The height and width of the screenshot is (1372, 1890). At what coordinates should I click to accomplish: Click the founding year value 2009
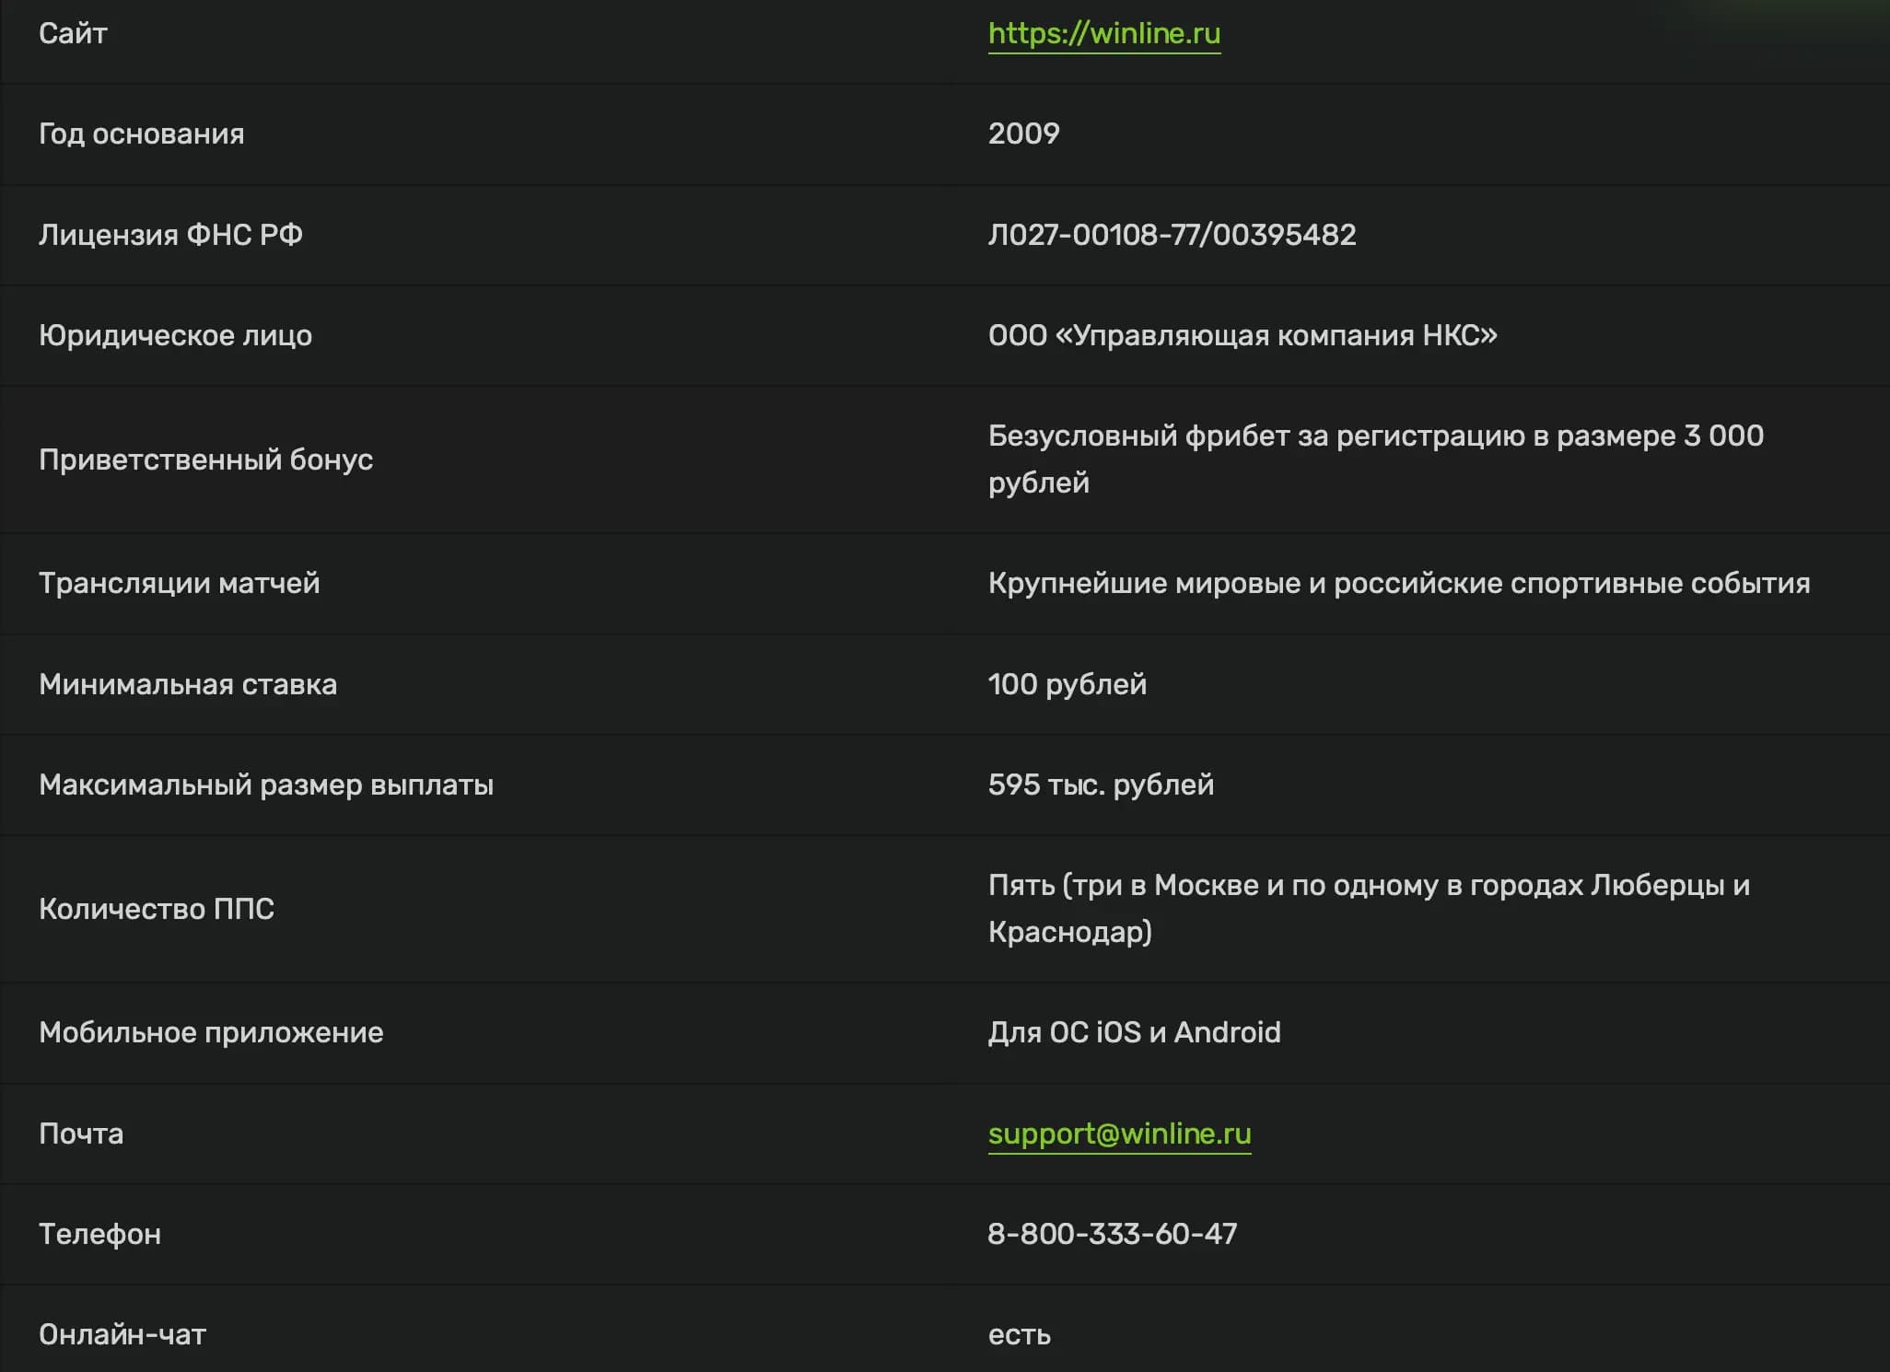coord(1024,134)
